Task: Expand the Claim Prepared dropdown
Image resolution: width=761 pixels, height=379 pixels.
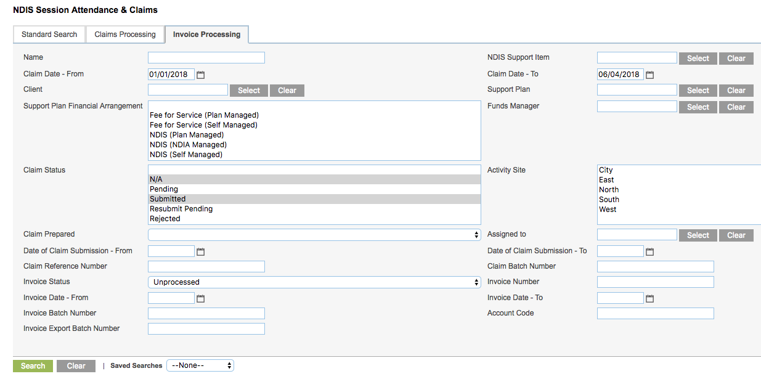Action: [x=314, y=235]
